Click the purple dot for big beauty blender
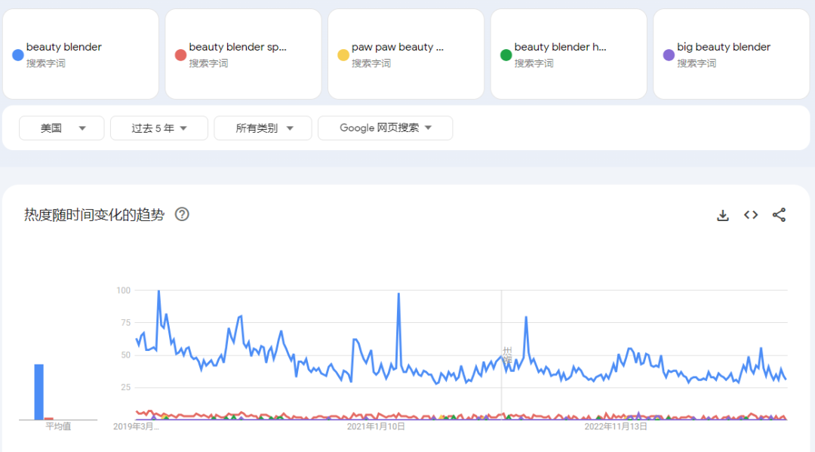This screenshot has height=452, width=815. tap(669, 55)
